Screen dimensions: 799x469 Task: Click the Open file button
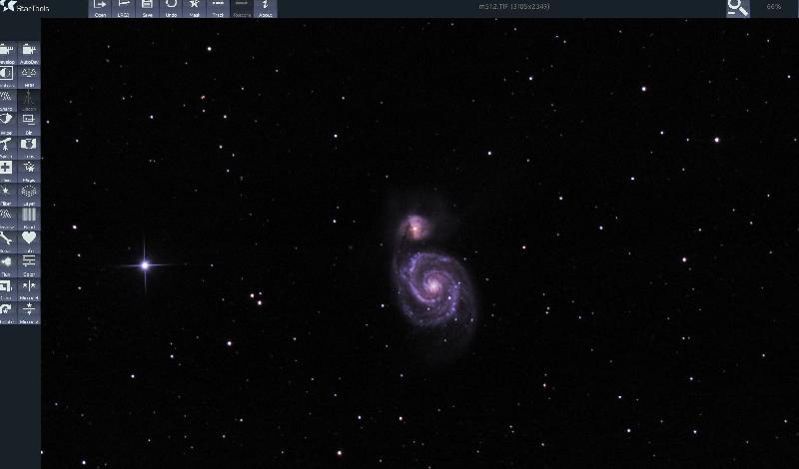pos(101,9)
